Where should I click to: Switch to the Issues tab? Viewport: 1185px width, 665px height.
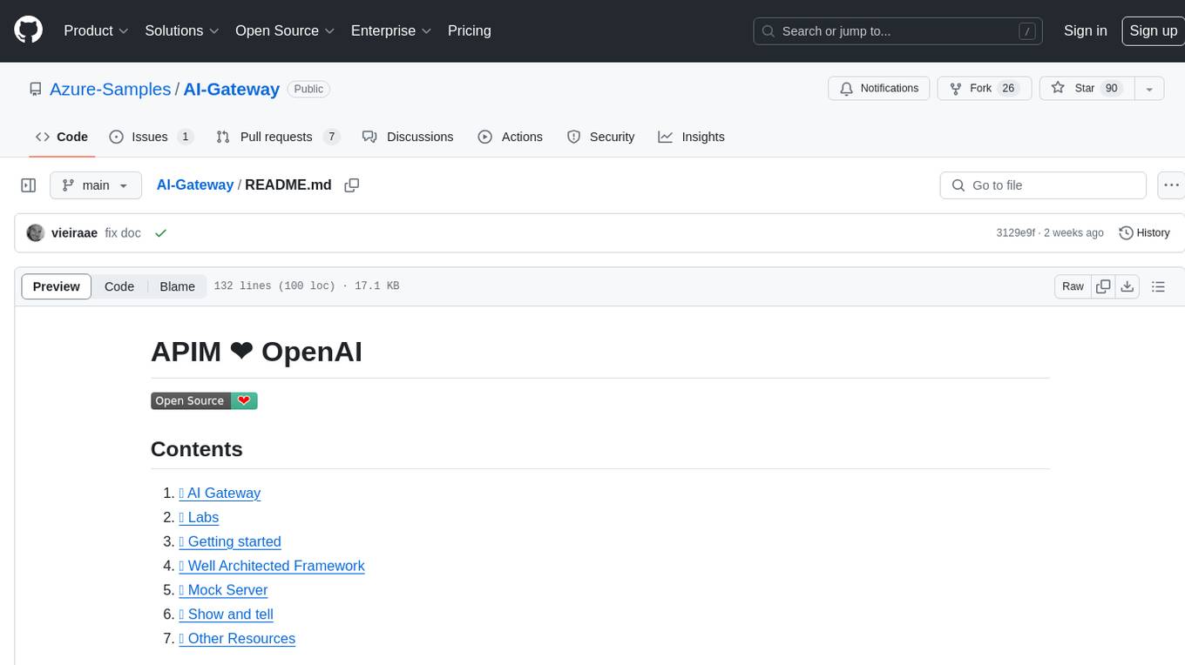(x=151, y=137)
